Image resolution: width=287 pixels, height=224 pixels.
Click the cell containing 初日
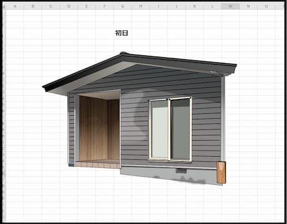tap(122, 33)
